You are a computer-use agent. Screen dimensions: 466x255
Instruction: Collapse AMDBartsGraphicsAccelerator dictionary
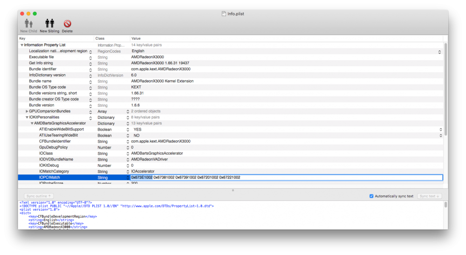[x=32, y=124]
